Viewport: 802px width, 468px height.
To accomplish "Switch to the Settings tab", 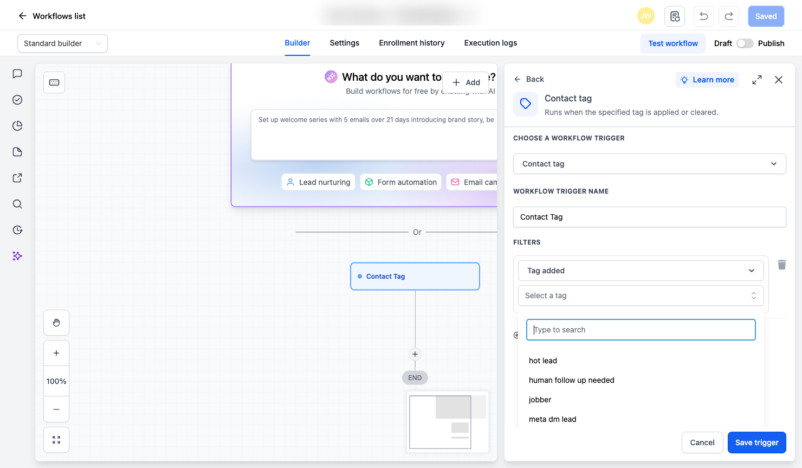I will tap(345, 43).
